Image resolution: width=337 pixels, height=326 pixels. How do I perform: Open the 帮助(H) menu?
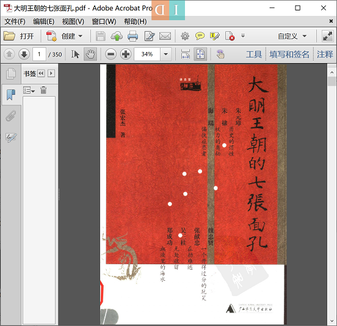[x=136, y=21]
